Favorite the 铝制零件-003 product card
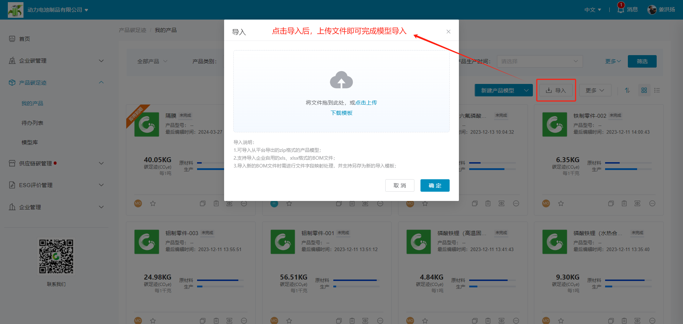Image resolution: width=683 pixels, height=324 pixels. (153, 320)
